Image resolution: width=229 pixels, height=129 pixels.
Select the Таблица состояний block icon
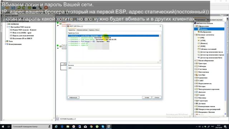tap(199, 49)
